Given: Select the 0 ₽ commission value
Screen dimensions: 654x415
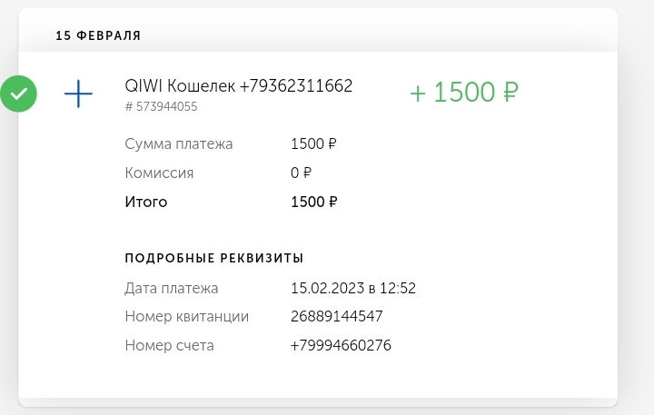Looking at the screenshot, I should pos(301,173).
